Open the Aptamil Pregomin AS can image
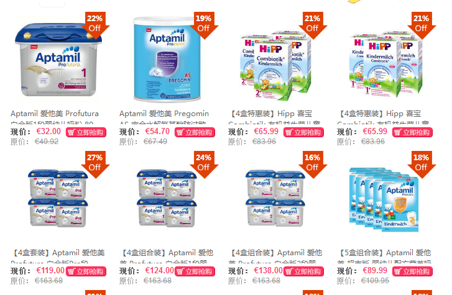 167,59
